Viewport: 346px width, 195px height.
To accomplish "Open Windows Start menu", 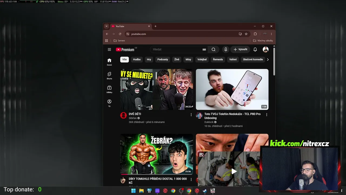I will (134, 191).
